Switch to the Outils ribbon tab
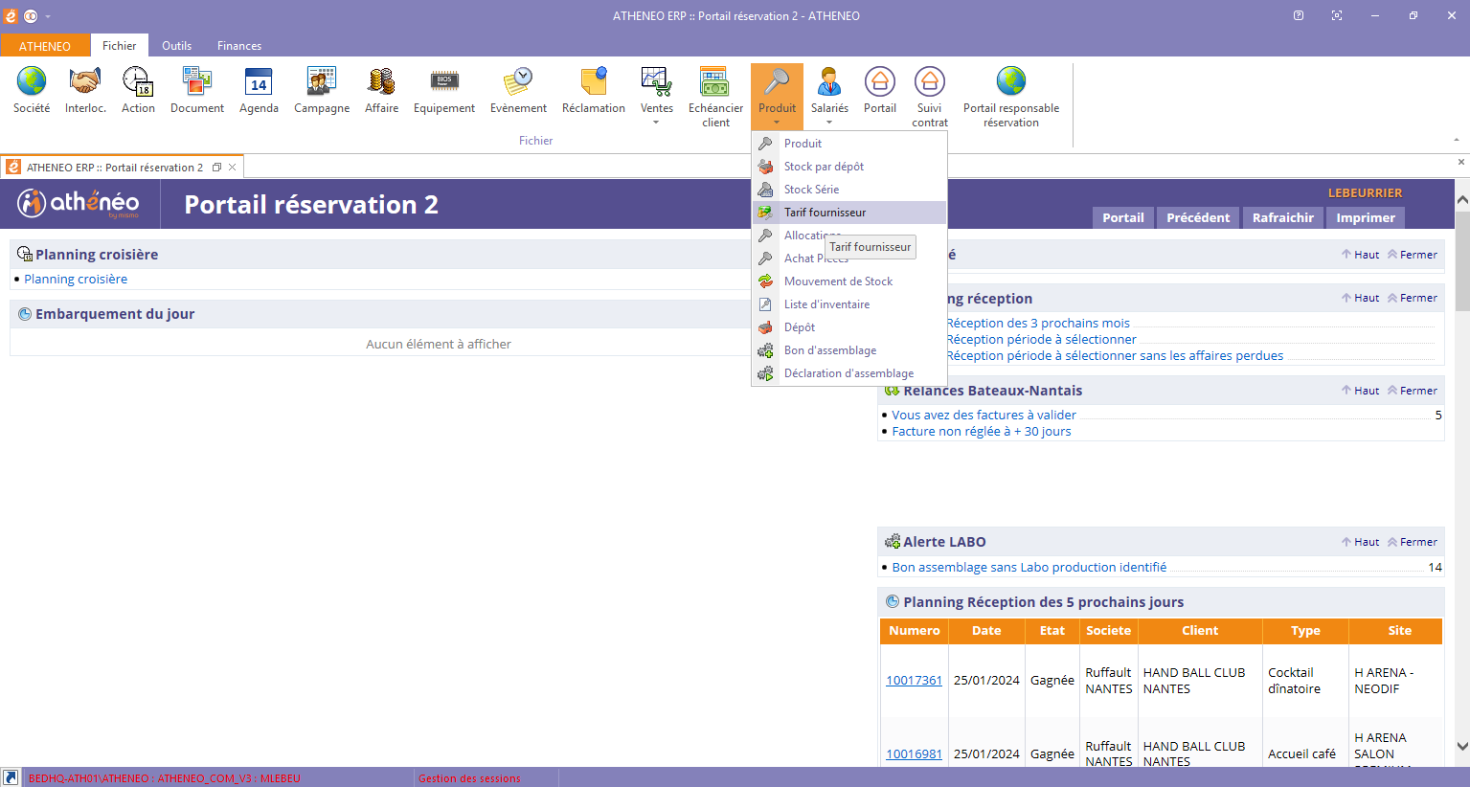Viewport: 1470px width, 787px height. (x=176, y=46)
